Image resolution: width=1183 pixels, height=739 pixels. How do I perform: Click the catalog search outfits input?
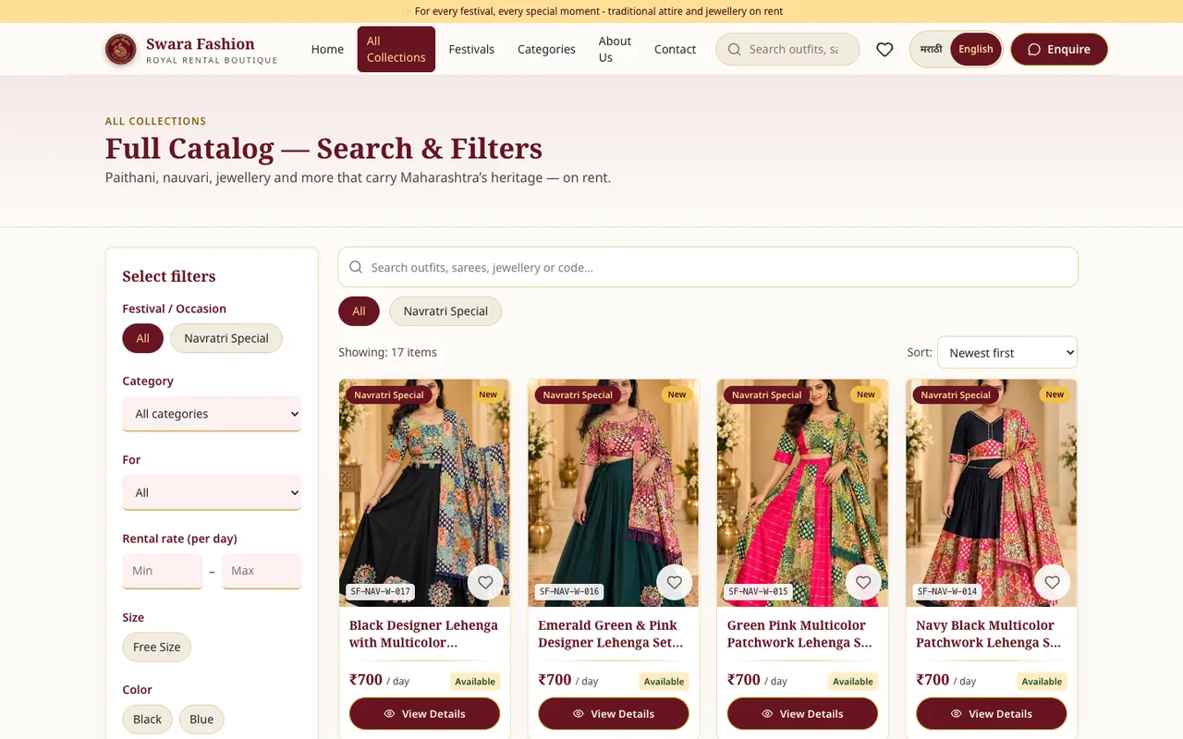708,267
